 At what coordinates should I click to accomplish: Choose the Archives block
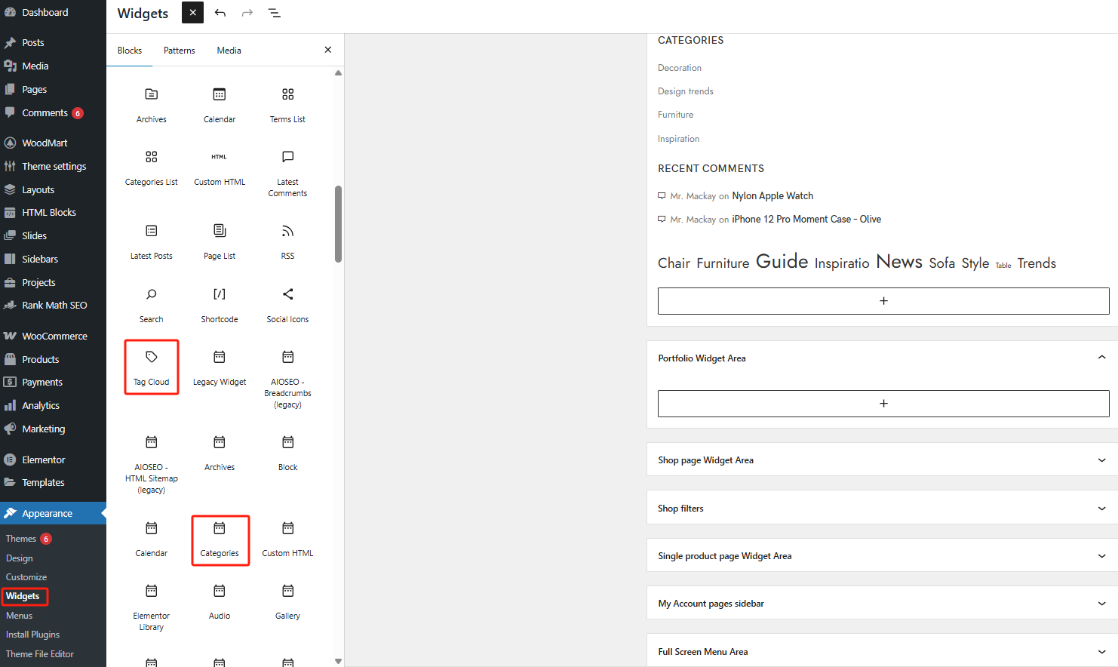pyautogui.click(x=151, y=106)
